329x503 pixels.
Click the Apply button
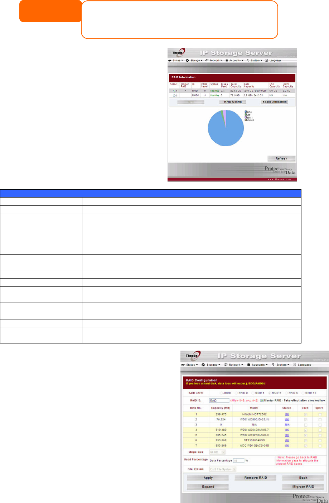[208, 478]
